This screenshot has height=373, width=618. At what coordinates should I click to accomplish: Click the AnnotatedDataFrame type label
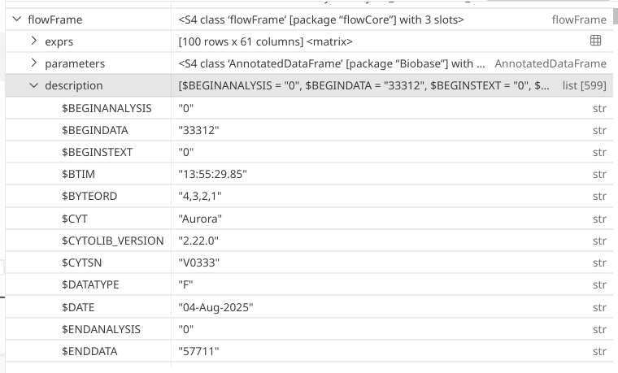pyautogui.click(x=551, y=63)
